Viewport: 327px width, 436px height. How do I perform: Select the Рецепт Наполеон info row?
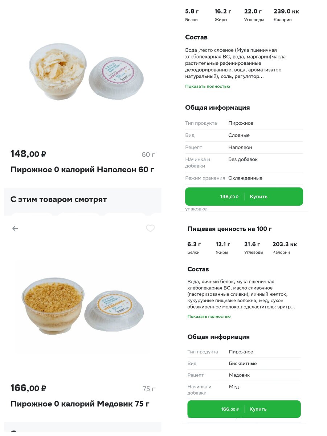coord(244,148)
